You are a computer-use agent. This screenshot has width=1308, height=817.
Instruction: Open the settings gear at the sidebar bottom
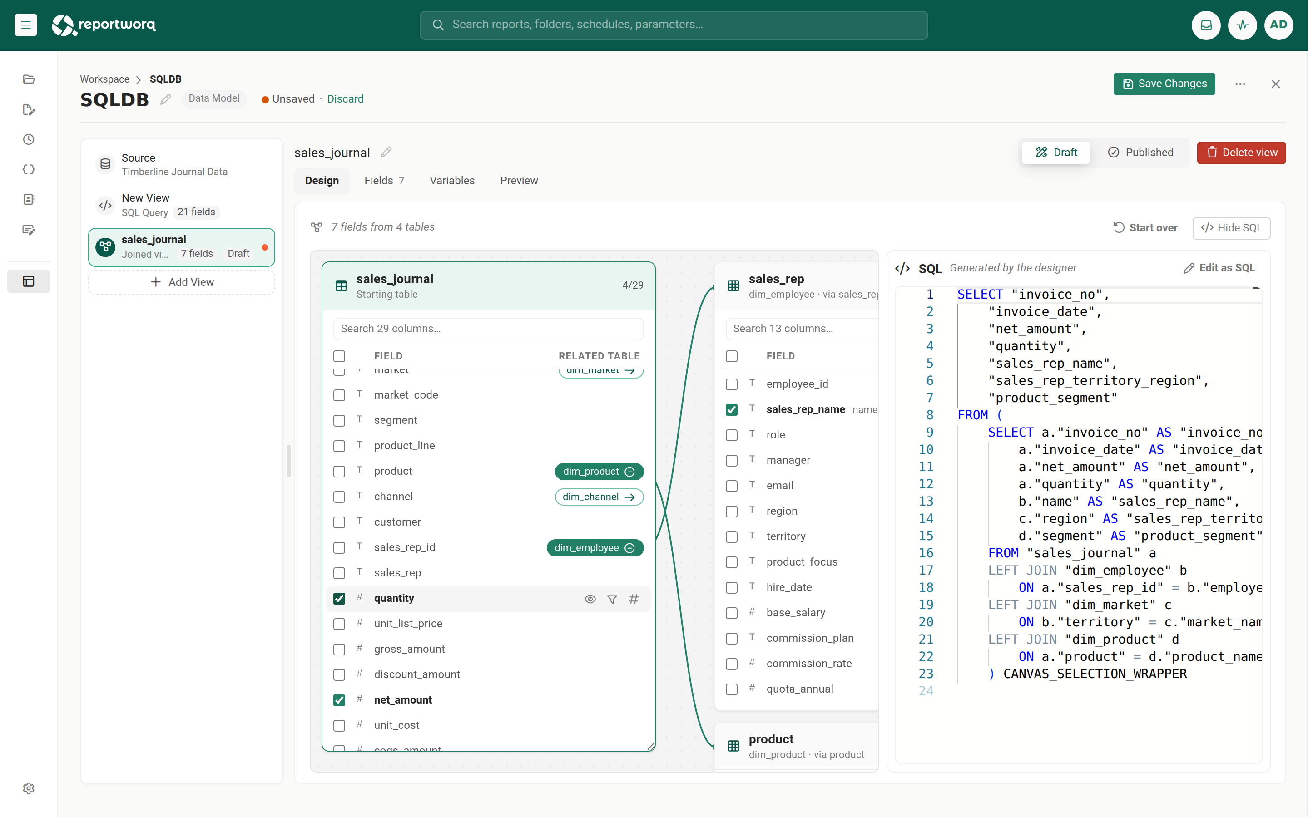coord(29,788)
